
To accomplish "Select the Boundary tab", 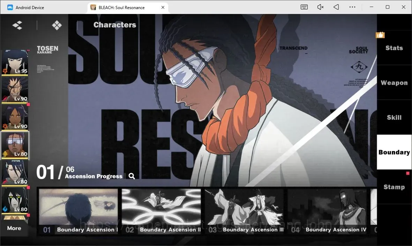I will [x=394, y=152].
